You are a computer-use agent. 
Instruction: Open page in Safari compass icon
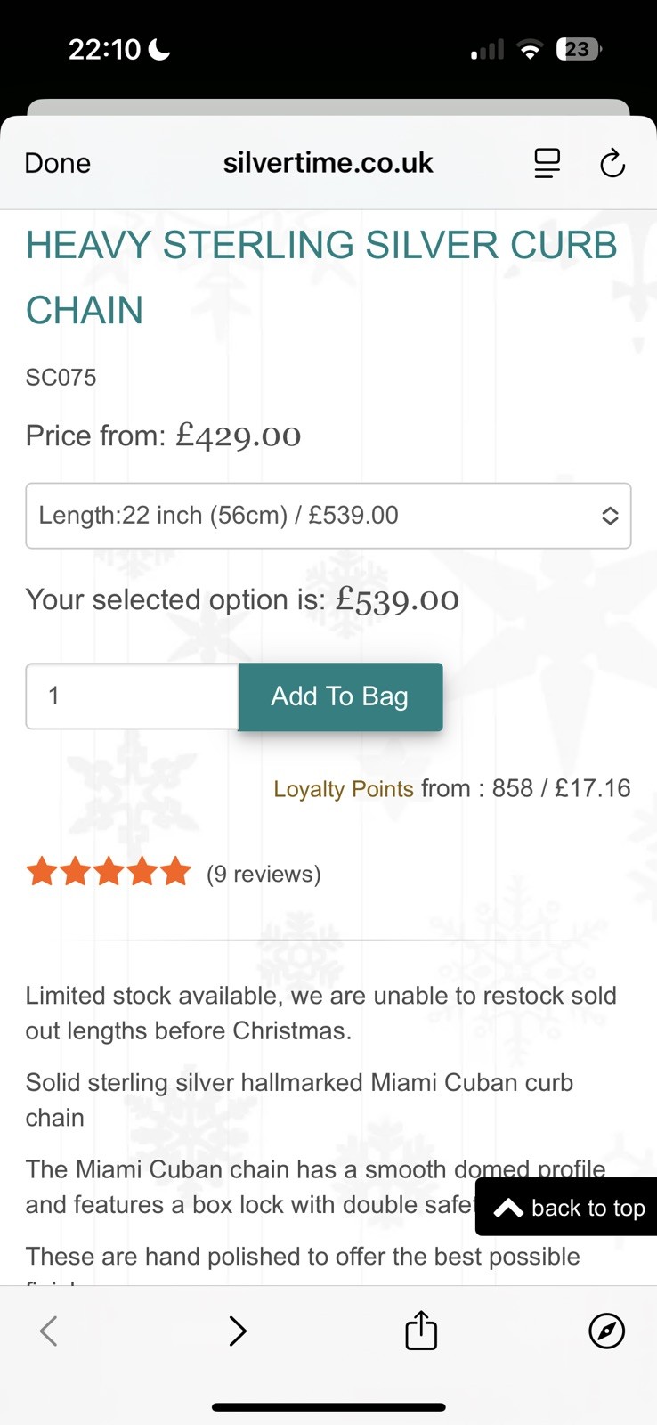[x=606, y=1331]
